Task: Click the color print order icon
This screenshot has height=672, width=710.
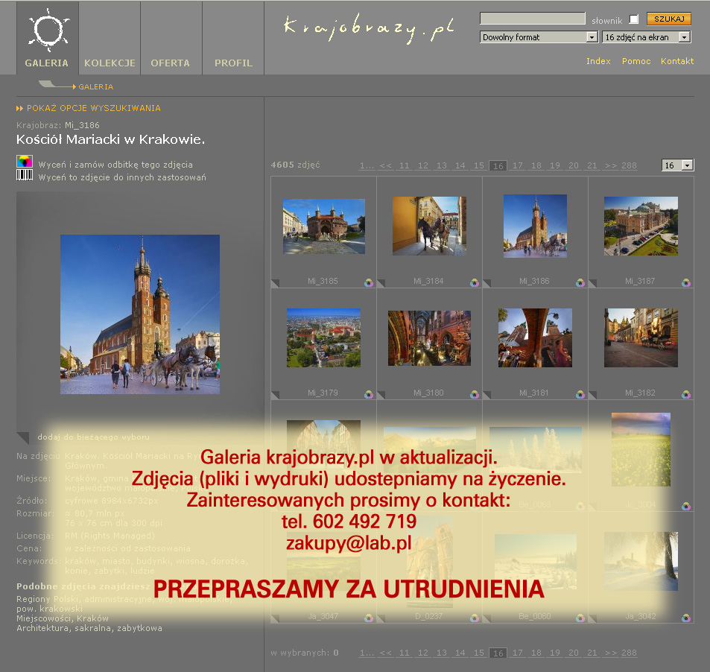Action: (25, 162)
